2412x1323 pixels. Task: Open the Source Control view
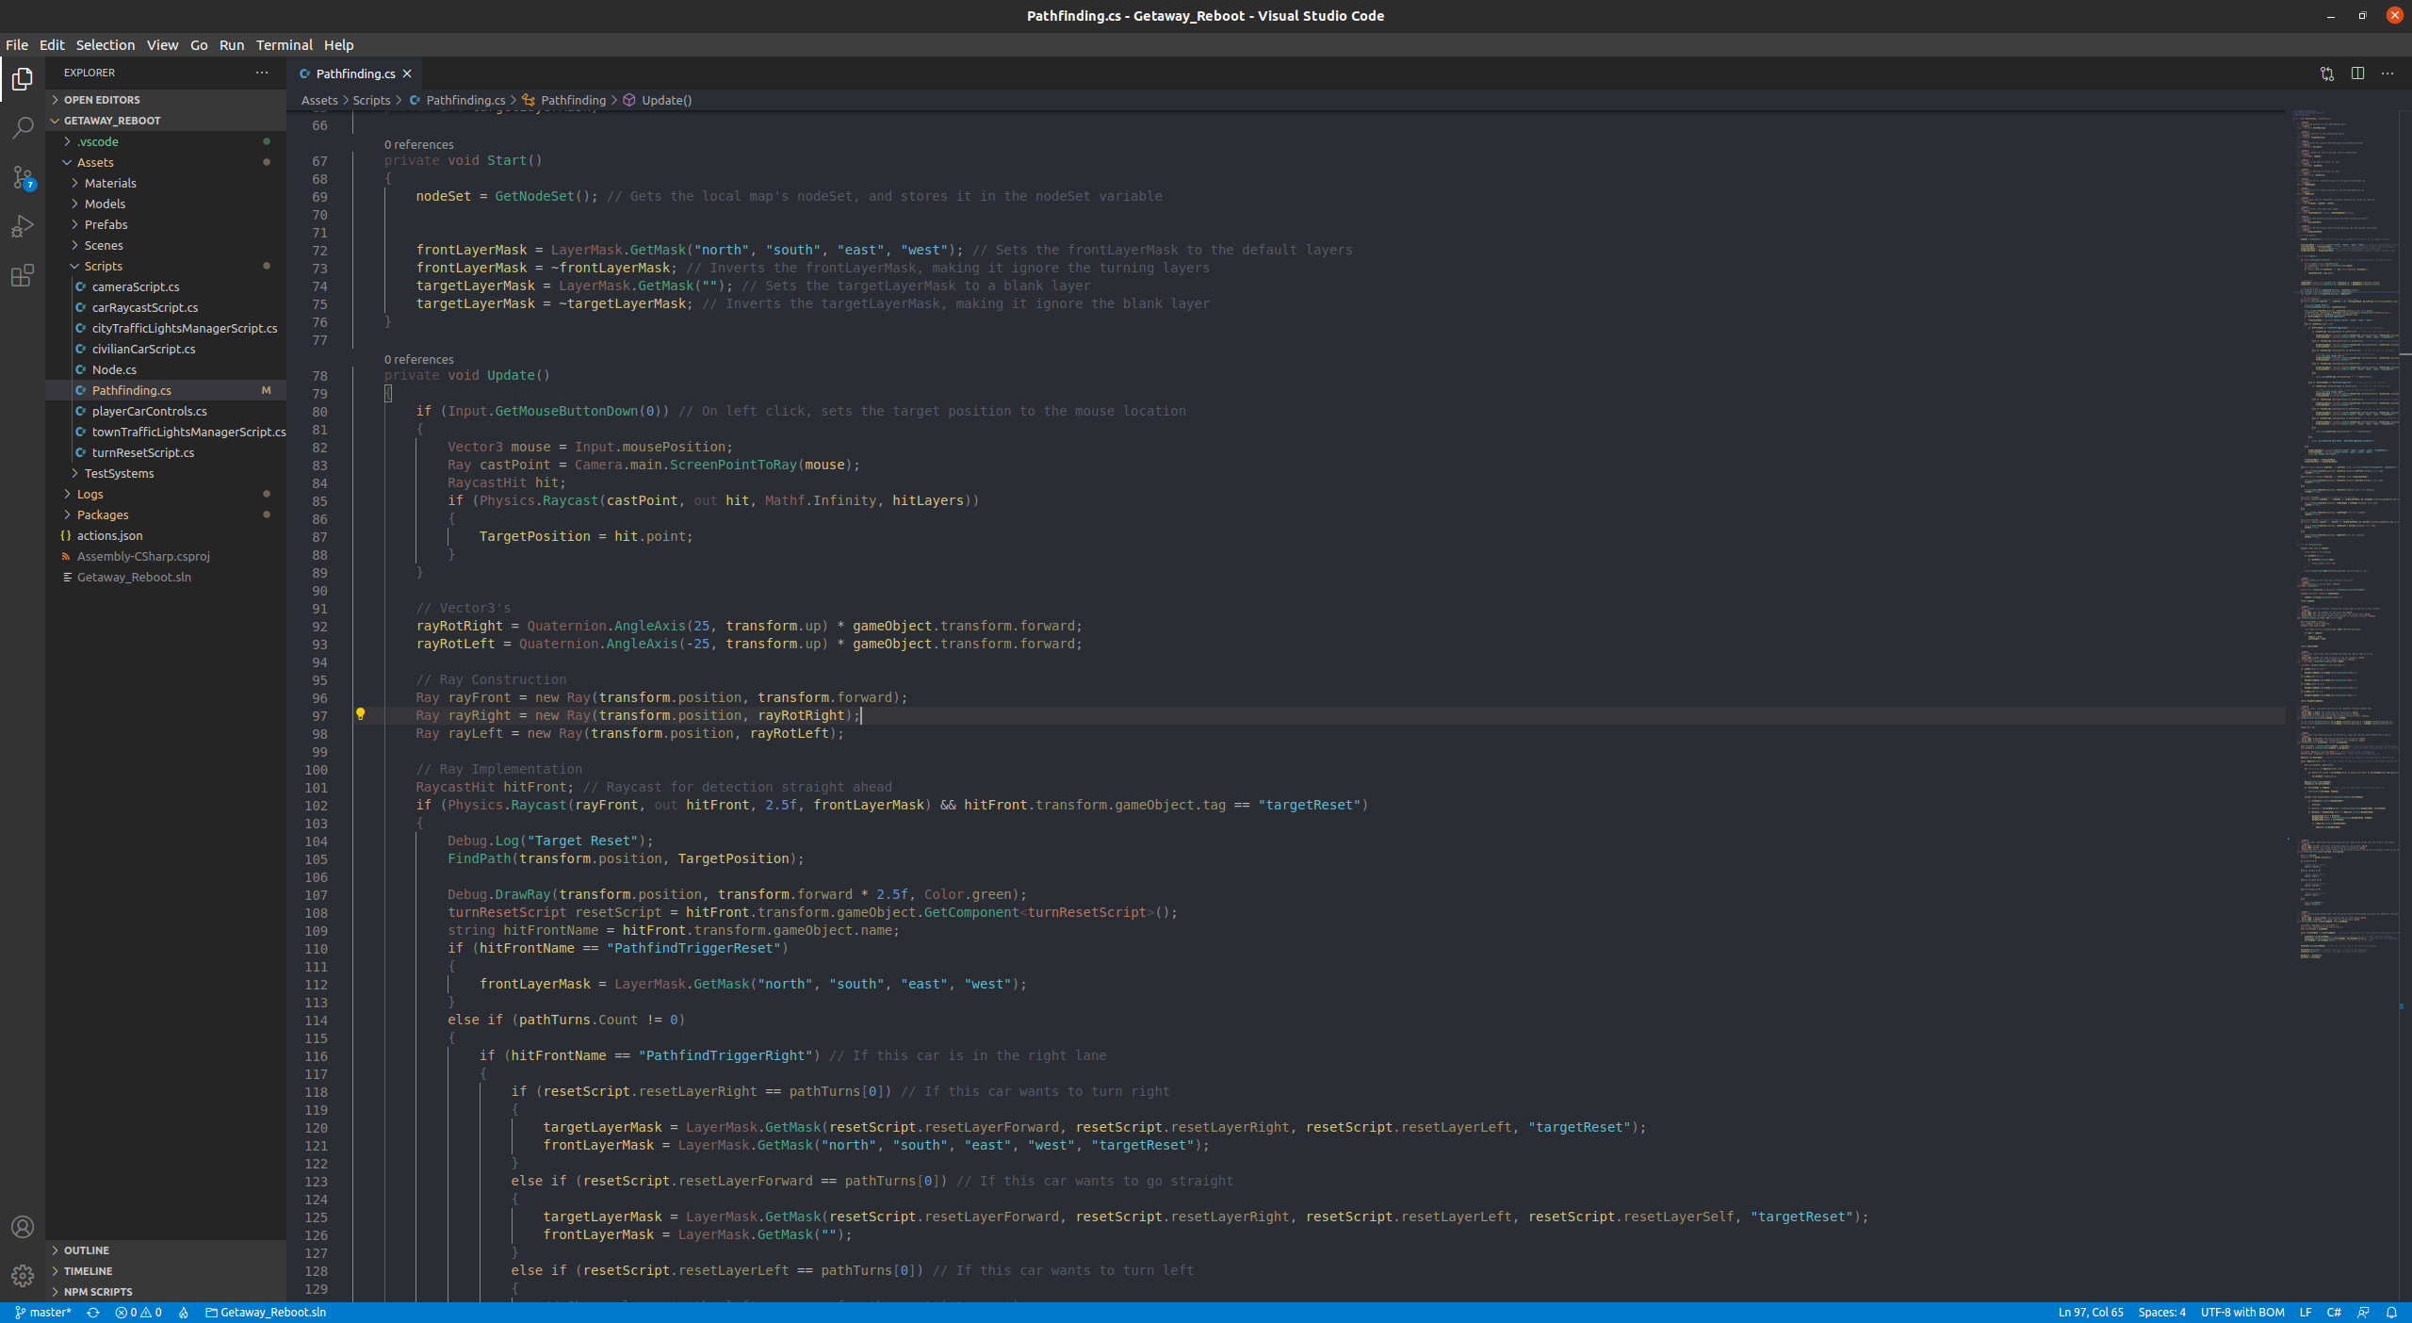tap(23, 177)
